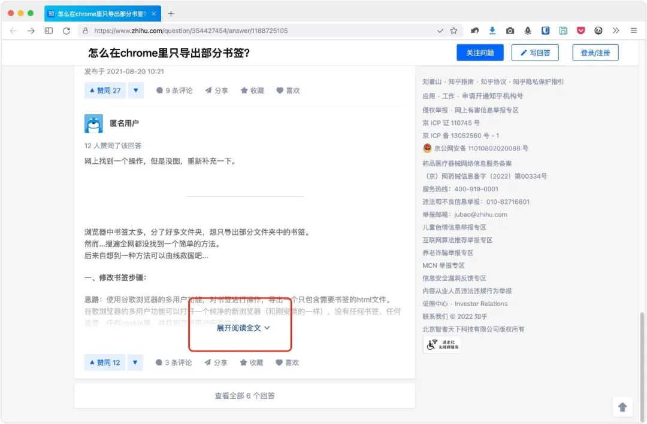Expand the toolbar overflow double chevron
This screenshot has width=647, height=424.
click(x=616, y=30)
